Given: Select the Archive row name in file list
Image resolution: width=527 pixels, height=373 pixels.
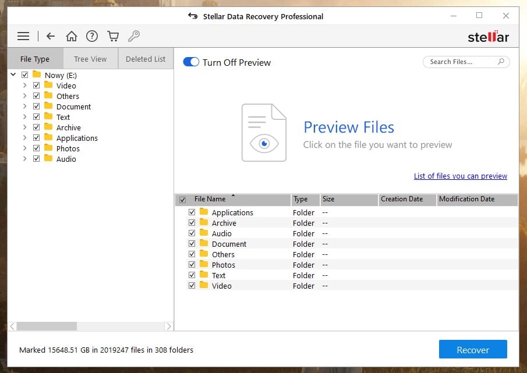Looking at the screenshot, I should click(224, 223).
